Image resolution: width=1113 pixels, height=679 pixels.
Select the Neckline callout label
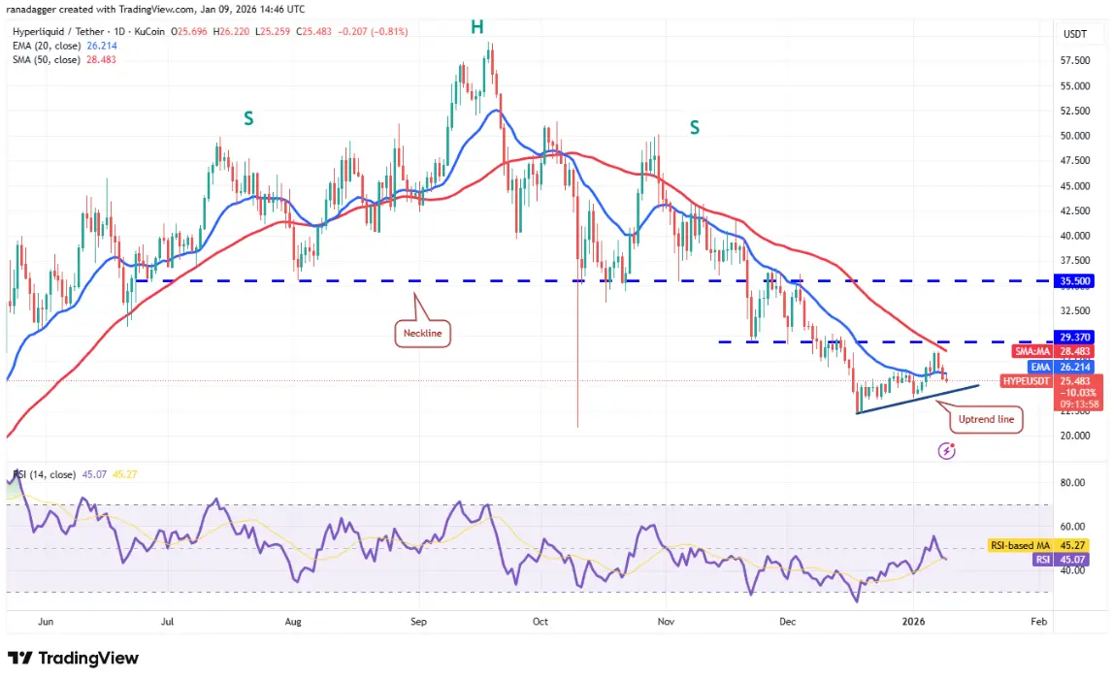point(422,334)
